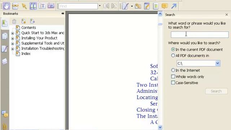Collapse the Bookmarks panel
This screenshot has height=130, width=231.
point(62,13)
